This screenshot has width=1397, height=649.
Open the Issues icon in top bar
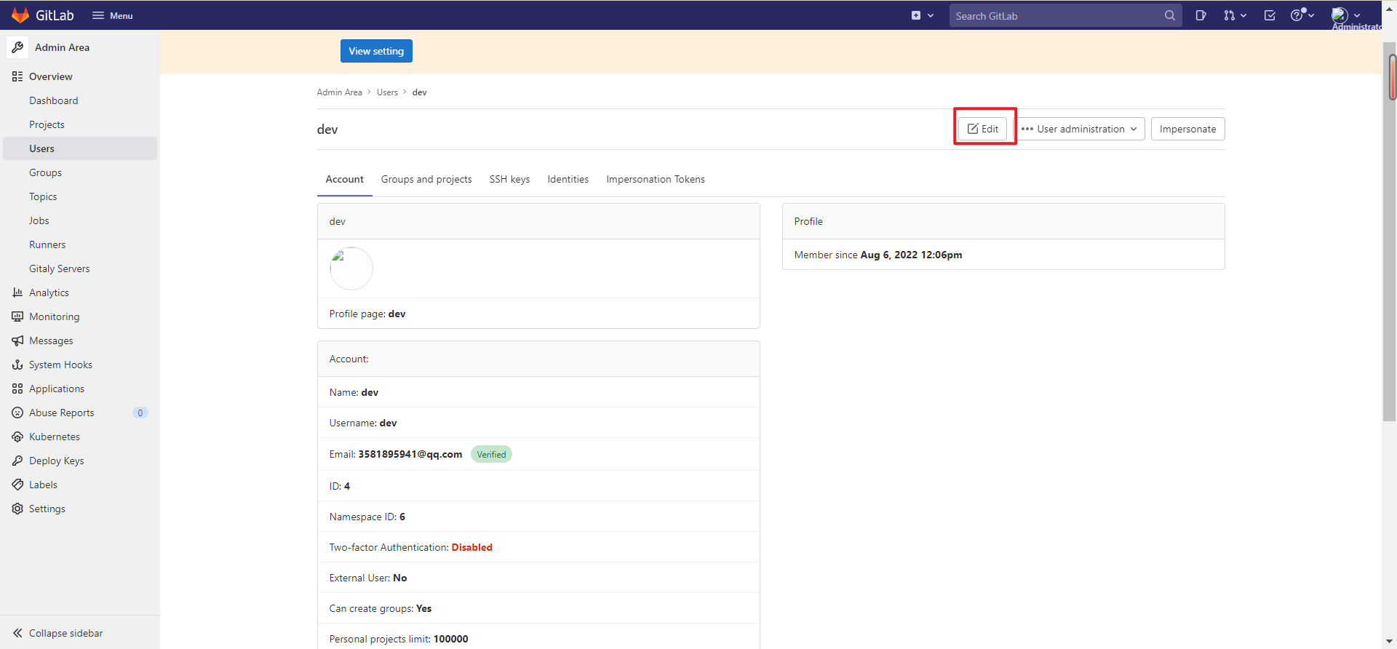(x=1201, y=15)
